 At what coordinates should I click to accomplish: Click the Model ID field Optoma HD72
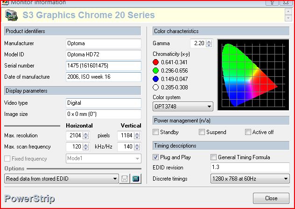coord(104,54)
